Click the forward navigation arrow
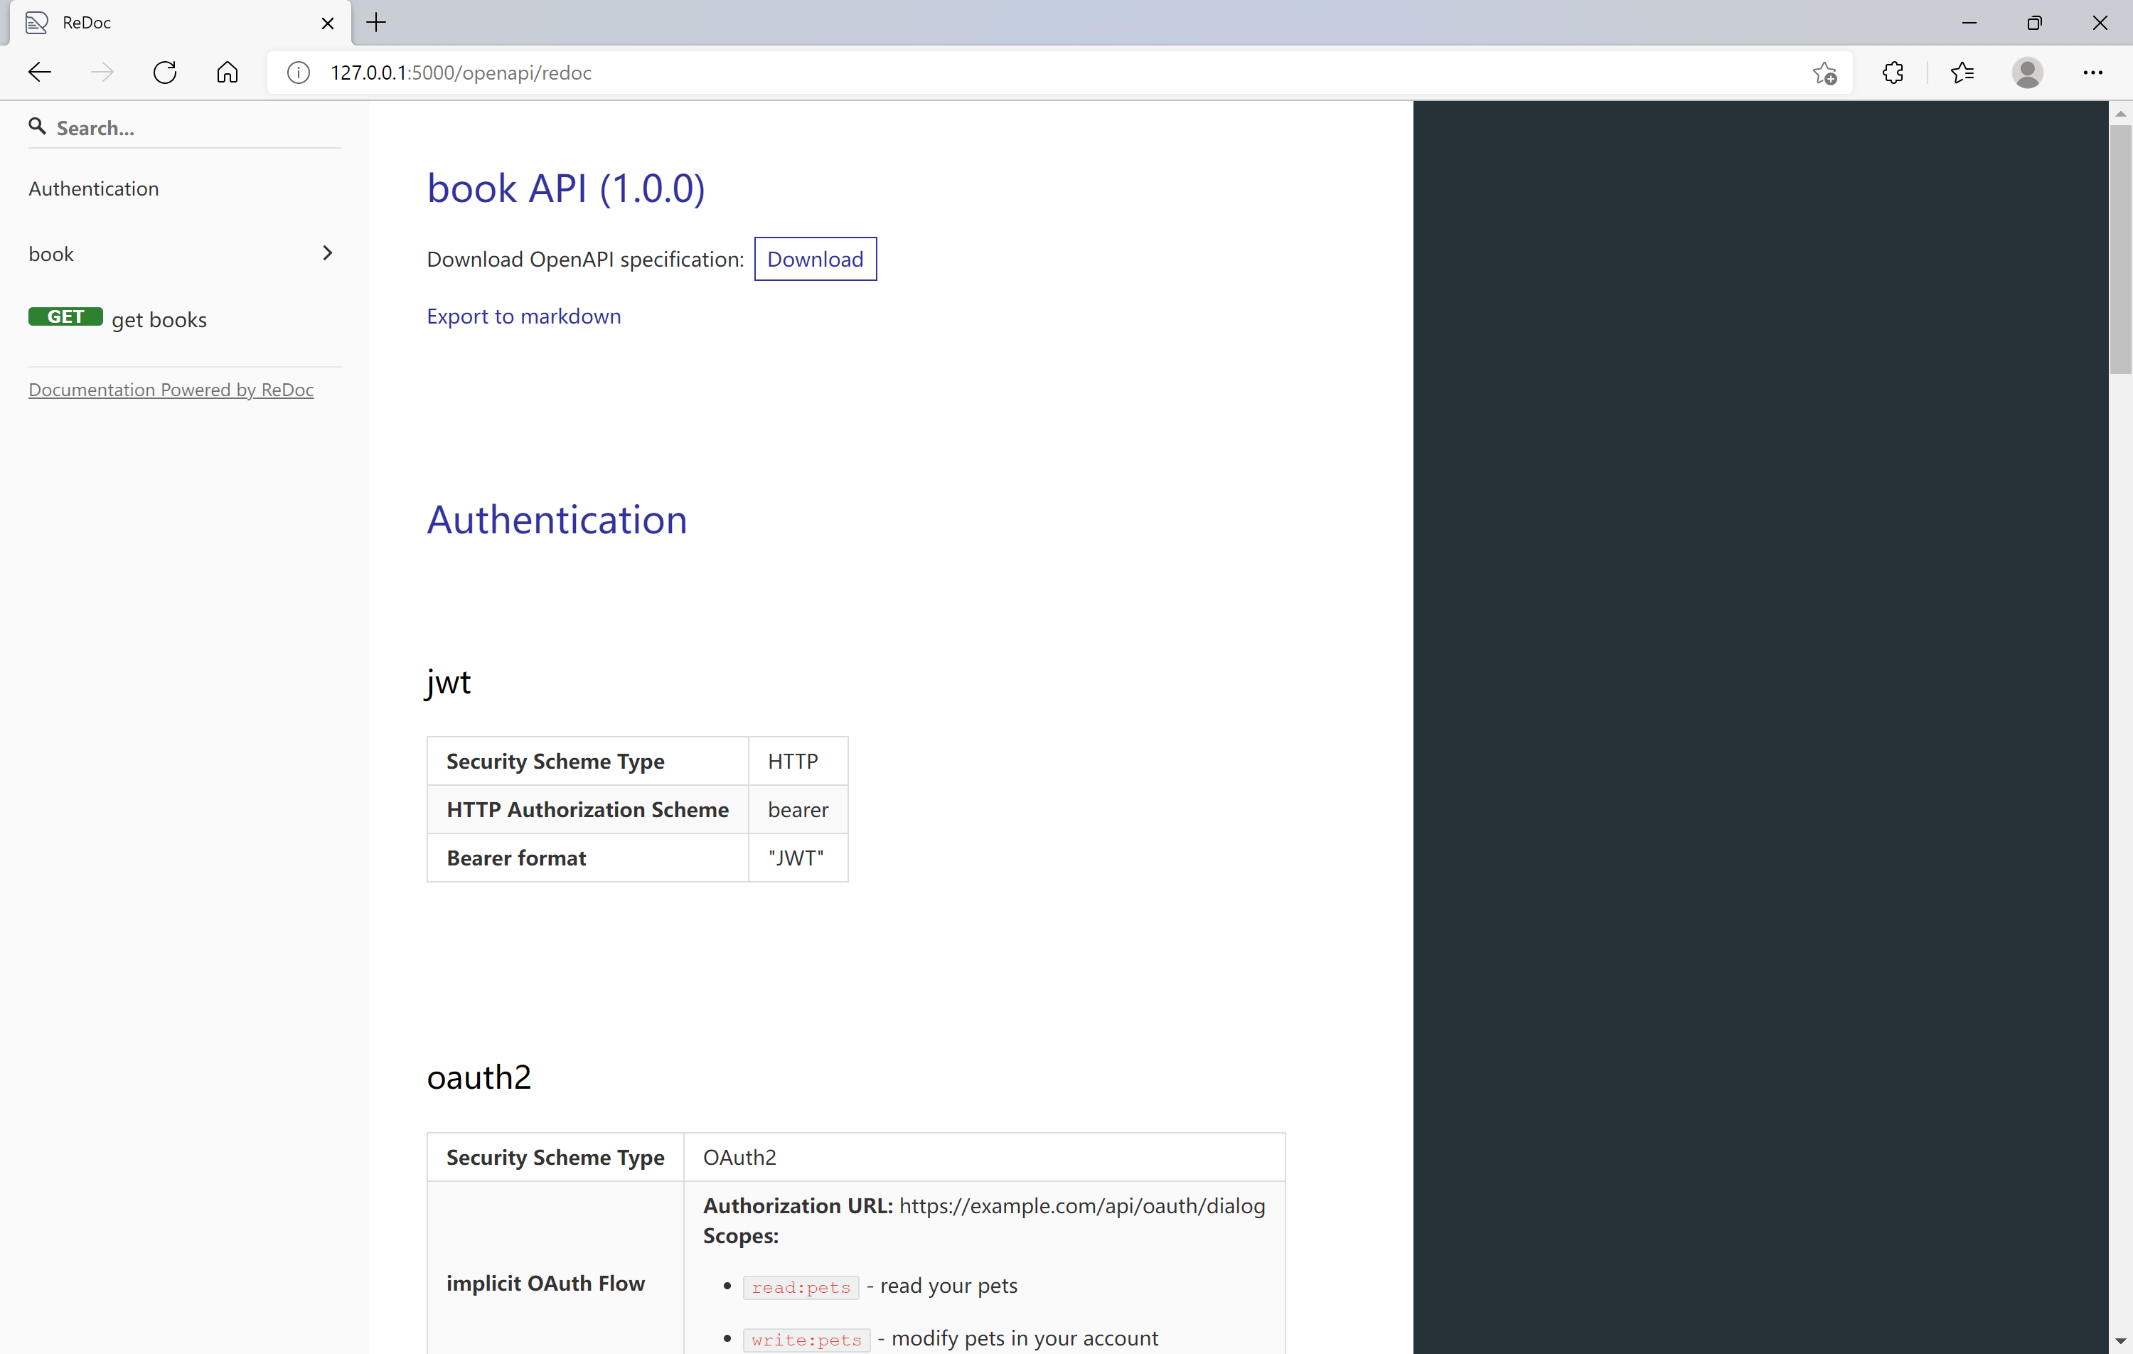Image resolution: width=2133 pixels, height=1354 pixels. (102, 72)
